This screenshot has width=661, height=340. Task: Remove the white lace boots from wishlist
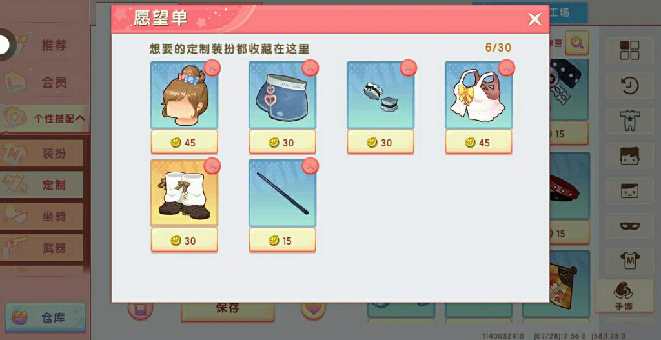tap(212, 166)
